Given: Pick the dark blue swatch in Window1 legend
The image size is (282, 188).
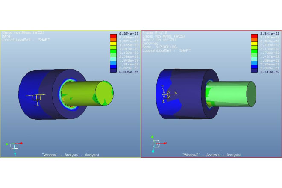Looking at the screenshot, I should [x=113, y=70].
